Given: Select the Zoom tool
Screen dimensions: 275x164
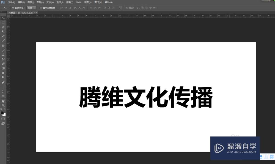Looking at the screenshot, I should pos(3,106).
